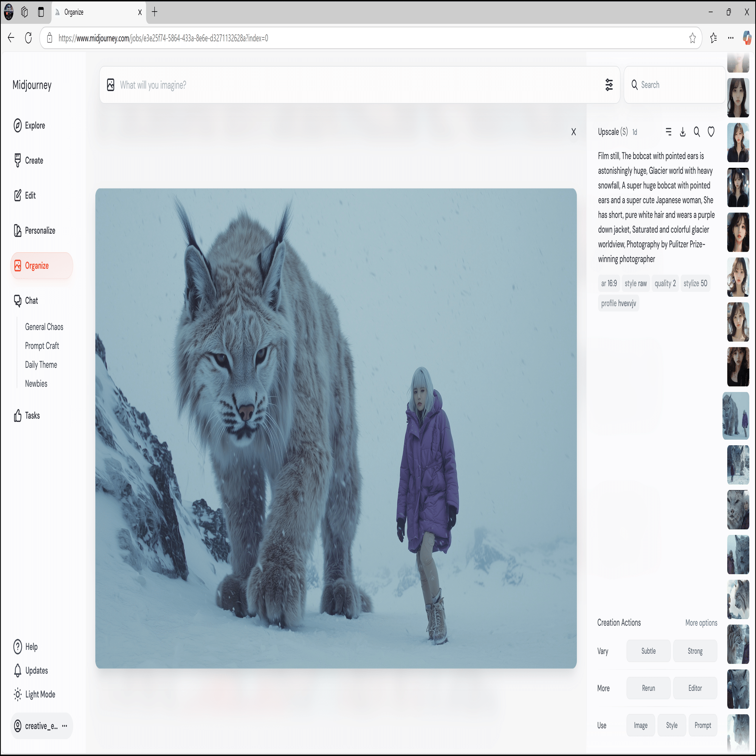Favorite this page with the star icon
Viewport: 756px width, 756px height.
[692, 38]
